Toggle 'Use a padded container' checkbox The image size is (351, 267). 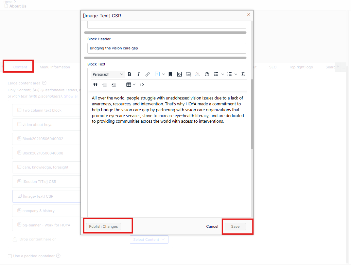pyautogui.click(x=10, y=256)
